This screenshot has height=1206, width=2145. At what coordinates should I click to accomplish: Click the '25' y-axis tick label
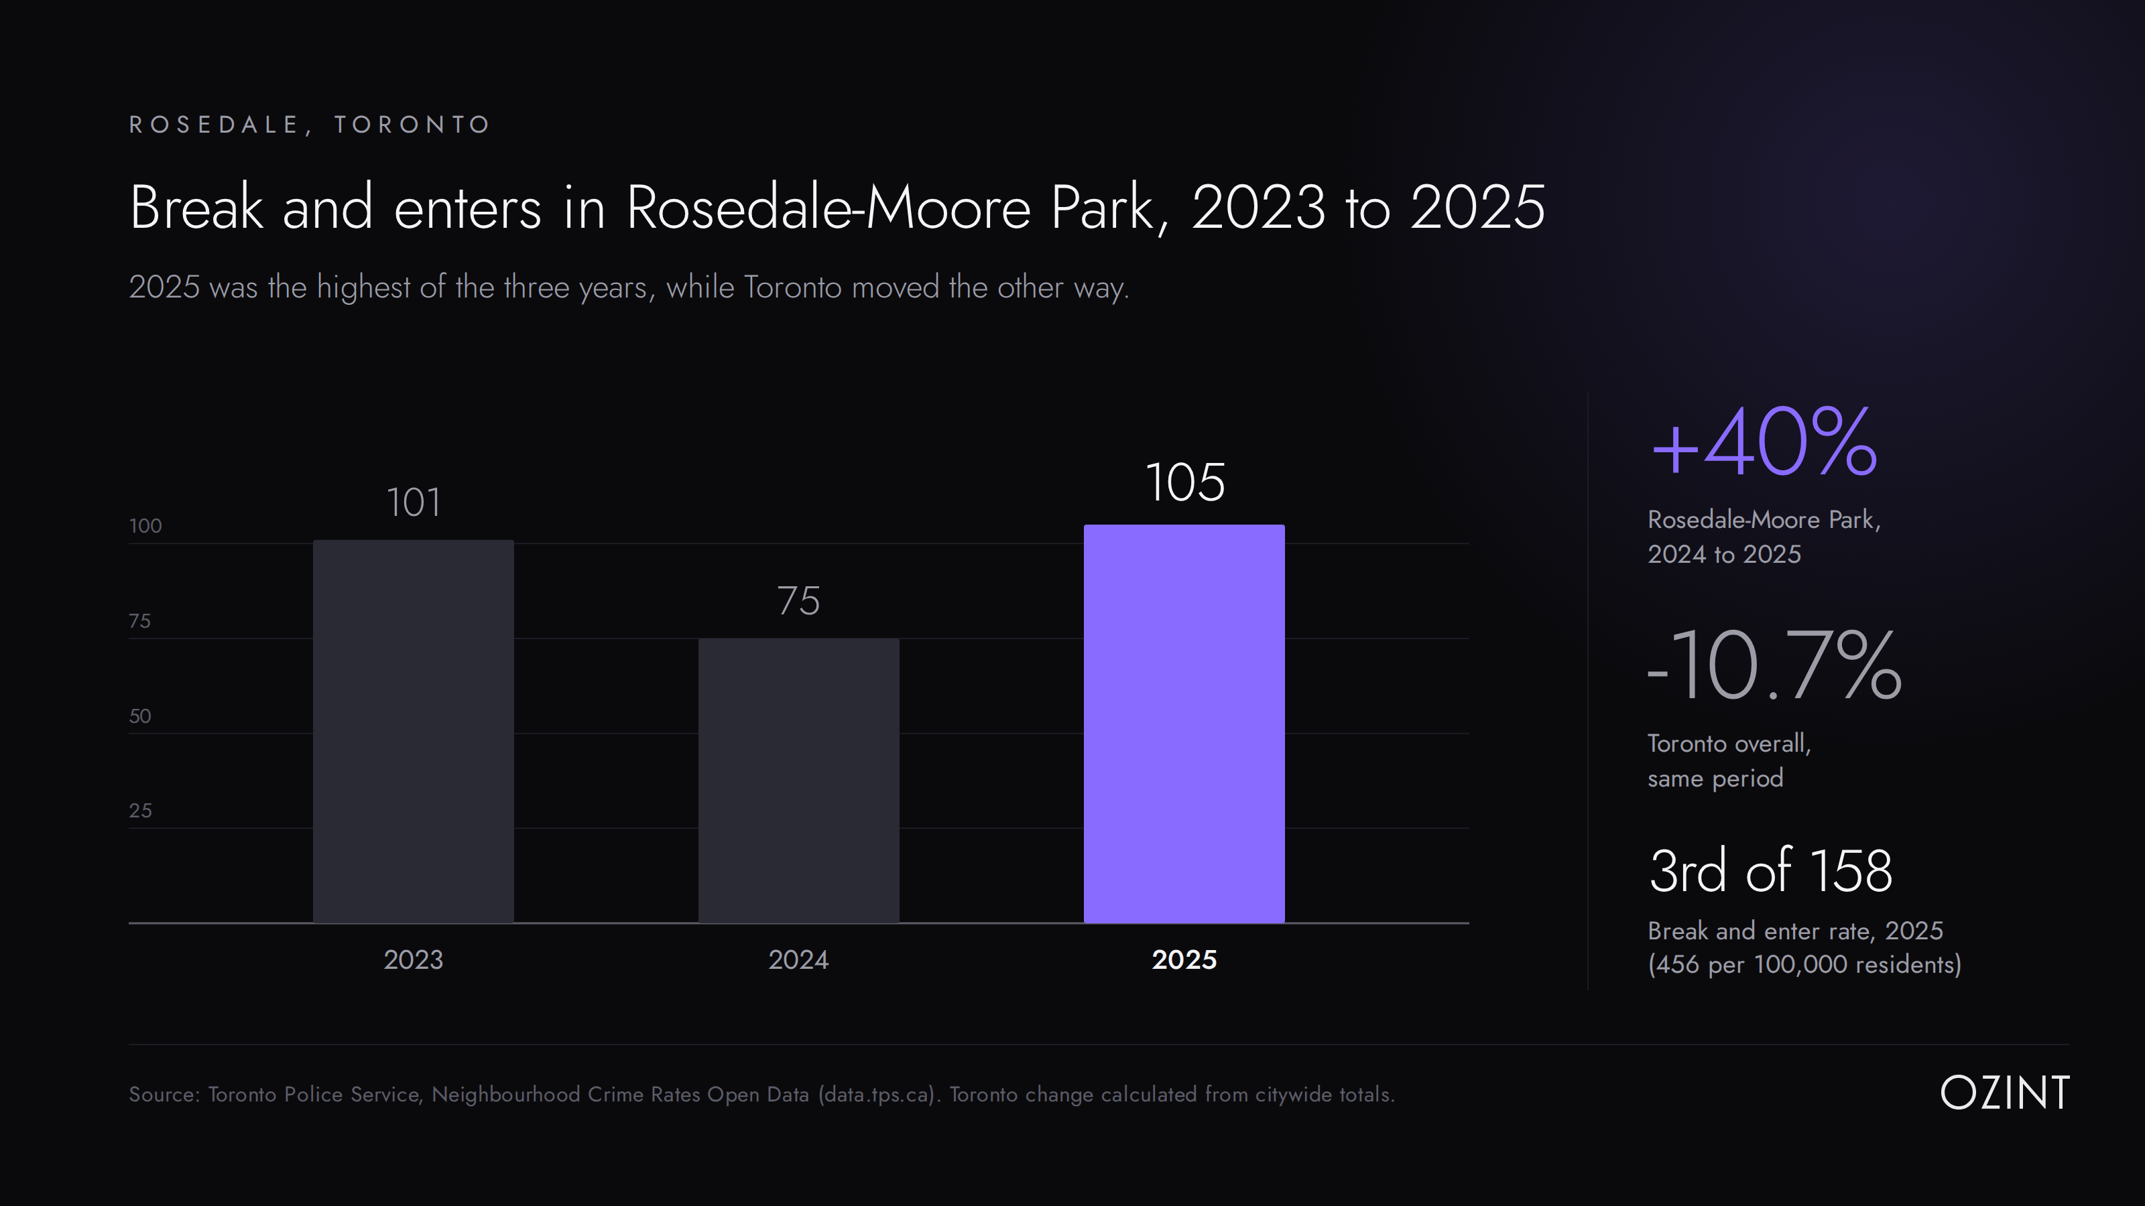pos(140,811)
